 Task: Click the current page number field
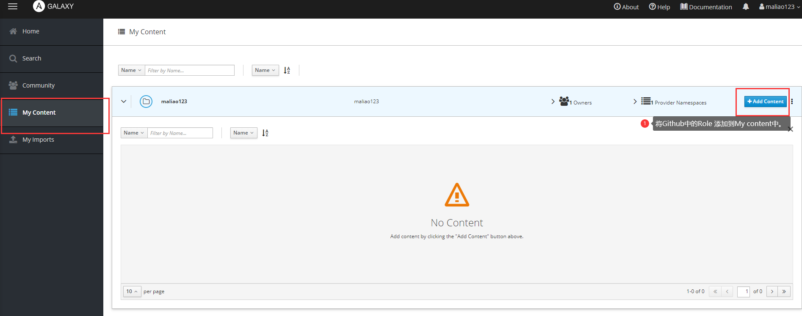[x=744, y=291]
